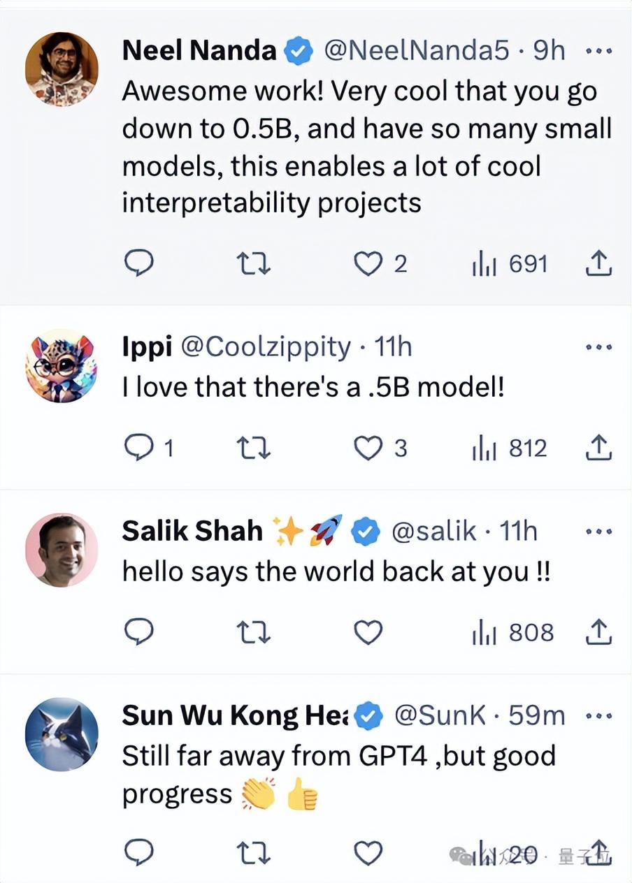
Task: Reply to Sun Wu Kong's tweet
Action: (x=138, y=853)
